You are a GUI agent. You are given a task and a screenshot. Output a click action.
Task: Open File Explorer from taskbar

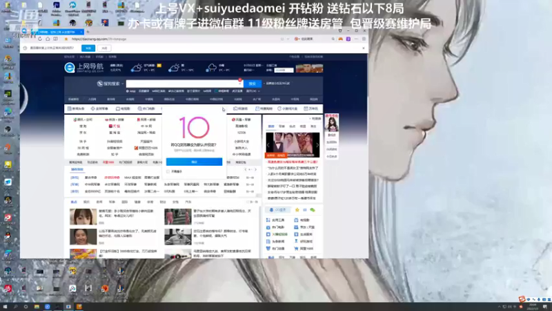coord(37,307)
